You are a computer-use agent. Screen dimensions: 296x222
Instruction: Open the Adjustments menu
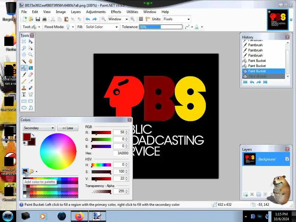96,12
